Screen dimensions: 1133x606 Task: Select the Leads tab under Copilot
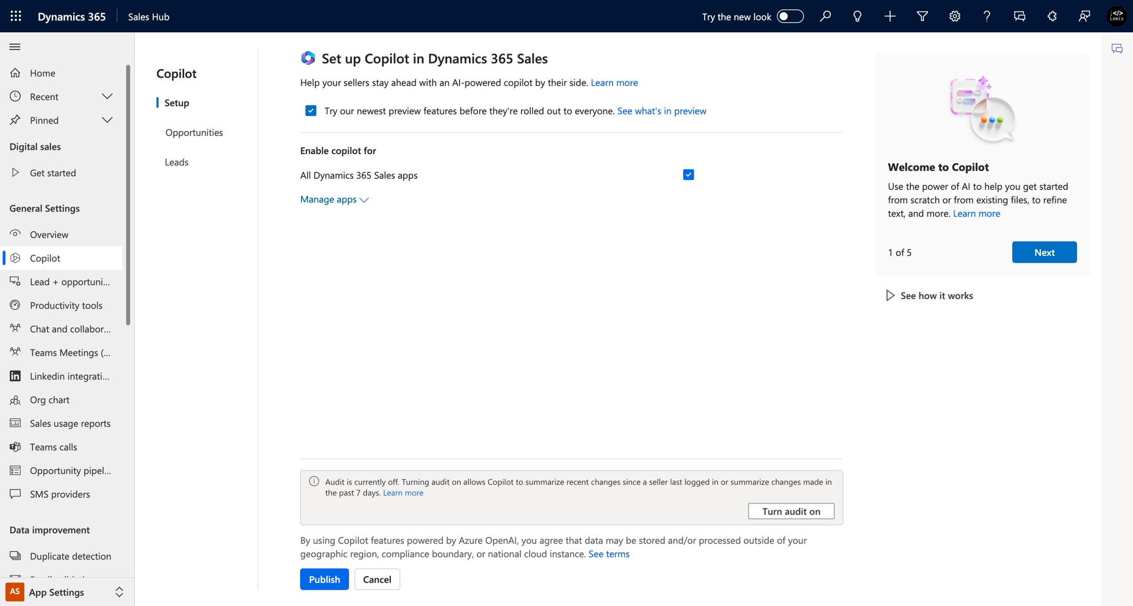point(177,162)
